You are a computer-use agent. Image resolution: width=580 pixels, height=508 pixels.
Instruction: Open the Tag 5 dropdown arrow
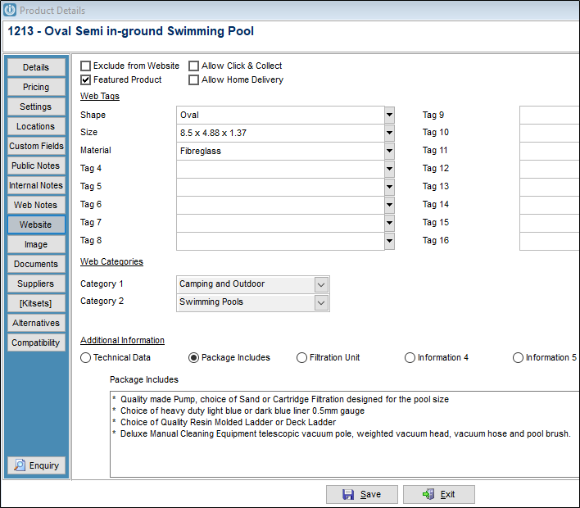pos(389,187)
